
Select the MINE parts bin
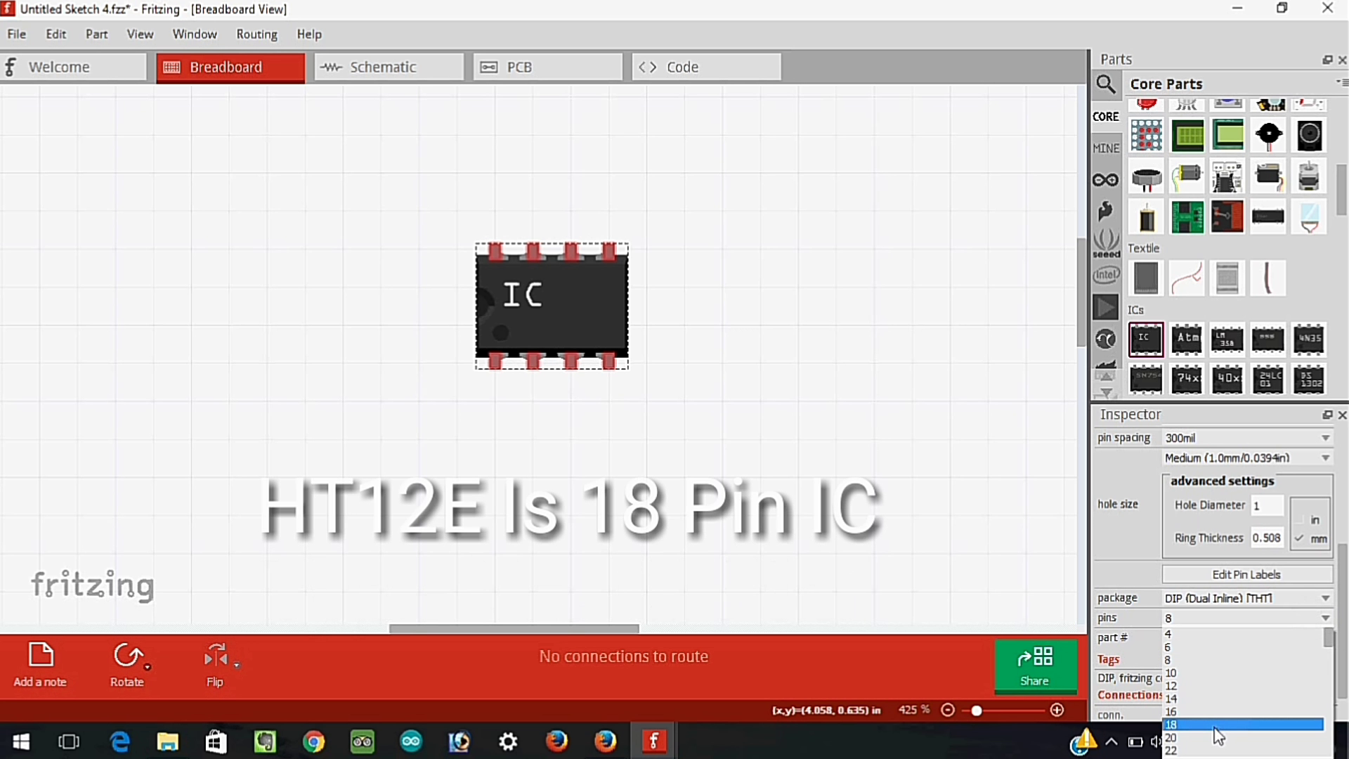[x=1106, y=148]
